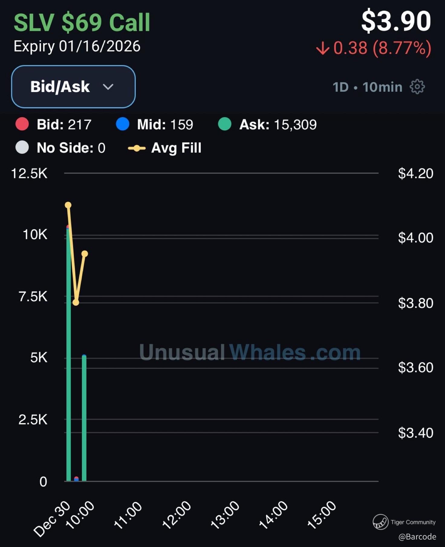Select the first Avg Fill data point
Viewport: 445px width, 547px height.
pos(68,205)
